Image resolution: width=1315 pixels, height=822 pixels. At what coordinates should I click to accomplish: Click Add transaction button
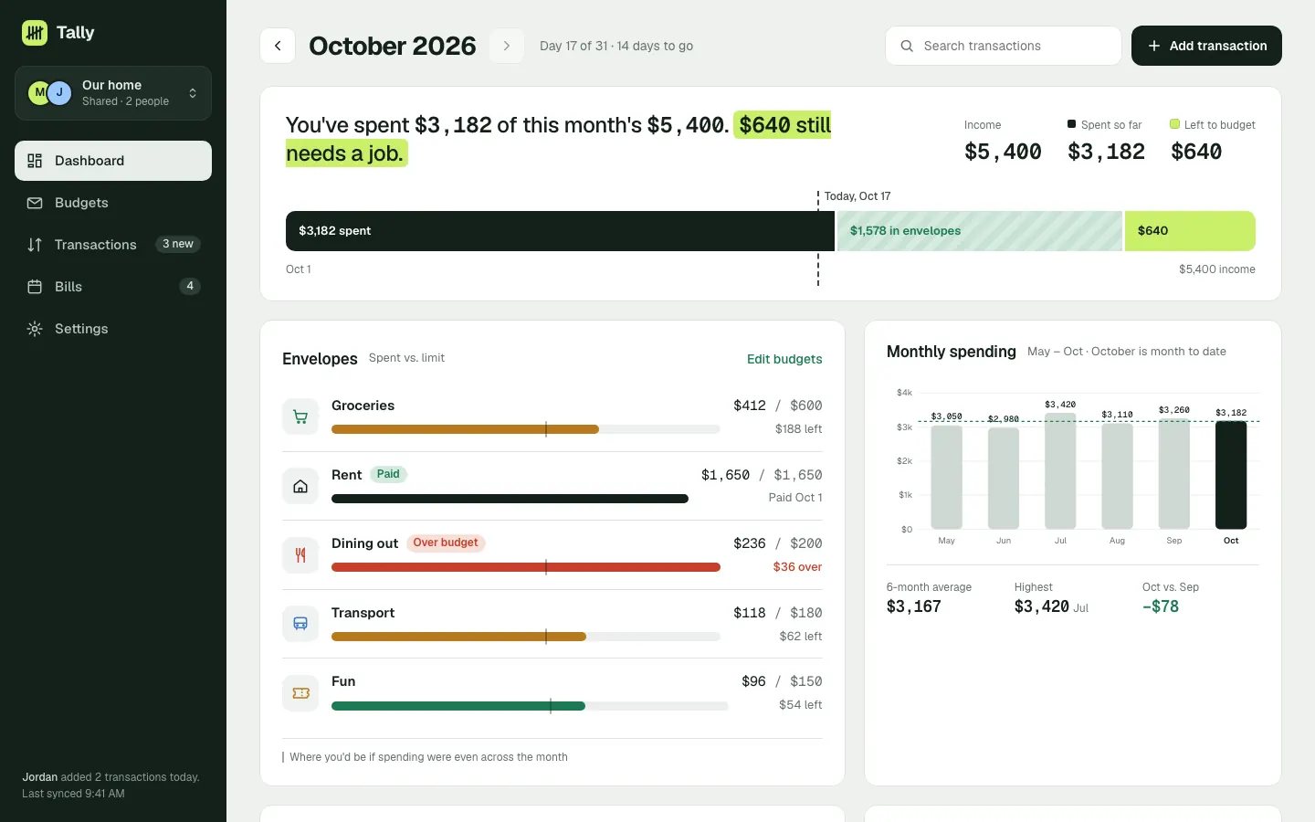pos(1206,46)
